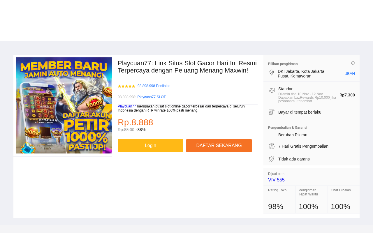Select the Berubah Pikiran return option
This screenshot has width=373, height=233.
tap(293, 135)
